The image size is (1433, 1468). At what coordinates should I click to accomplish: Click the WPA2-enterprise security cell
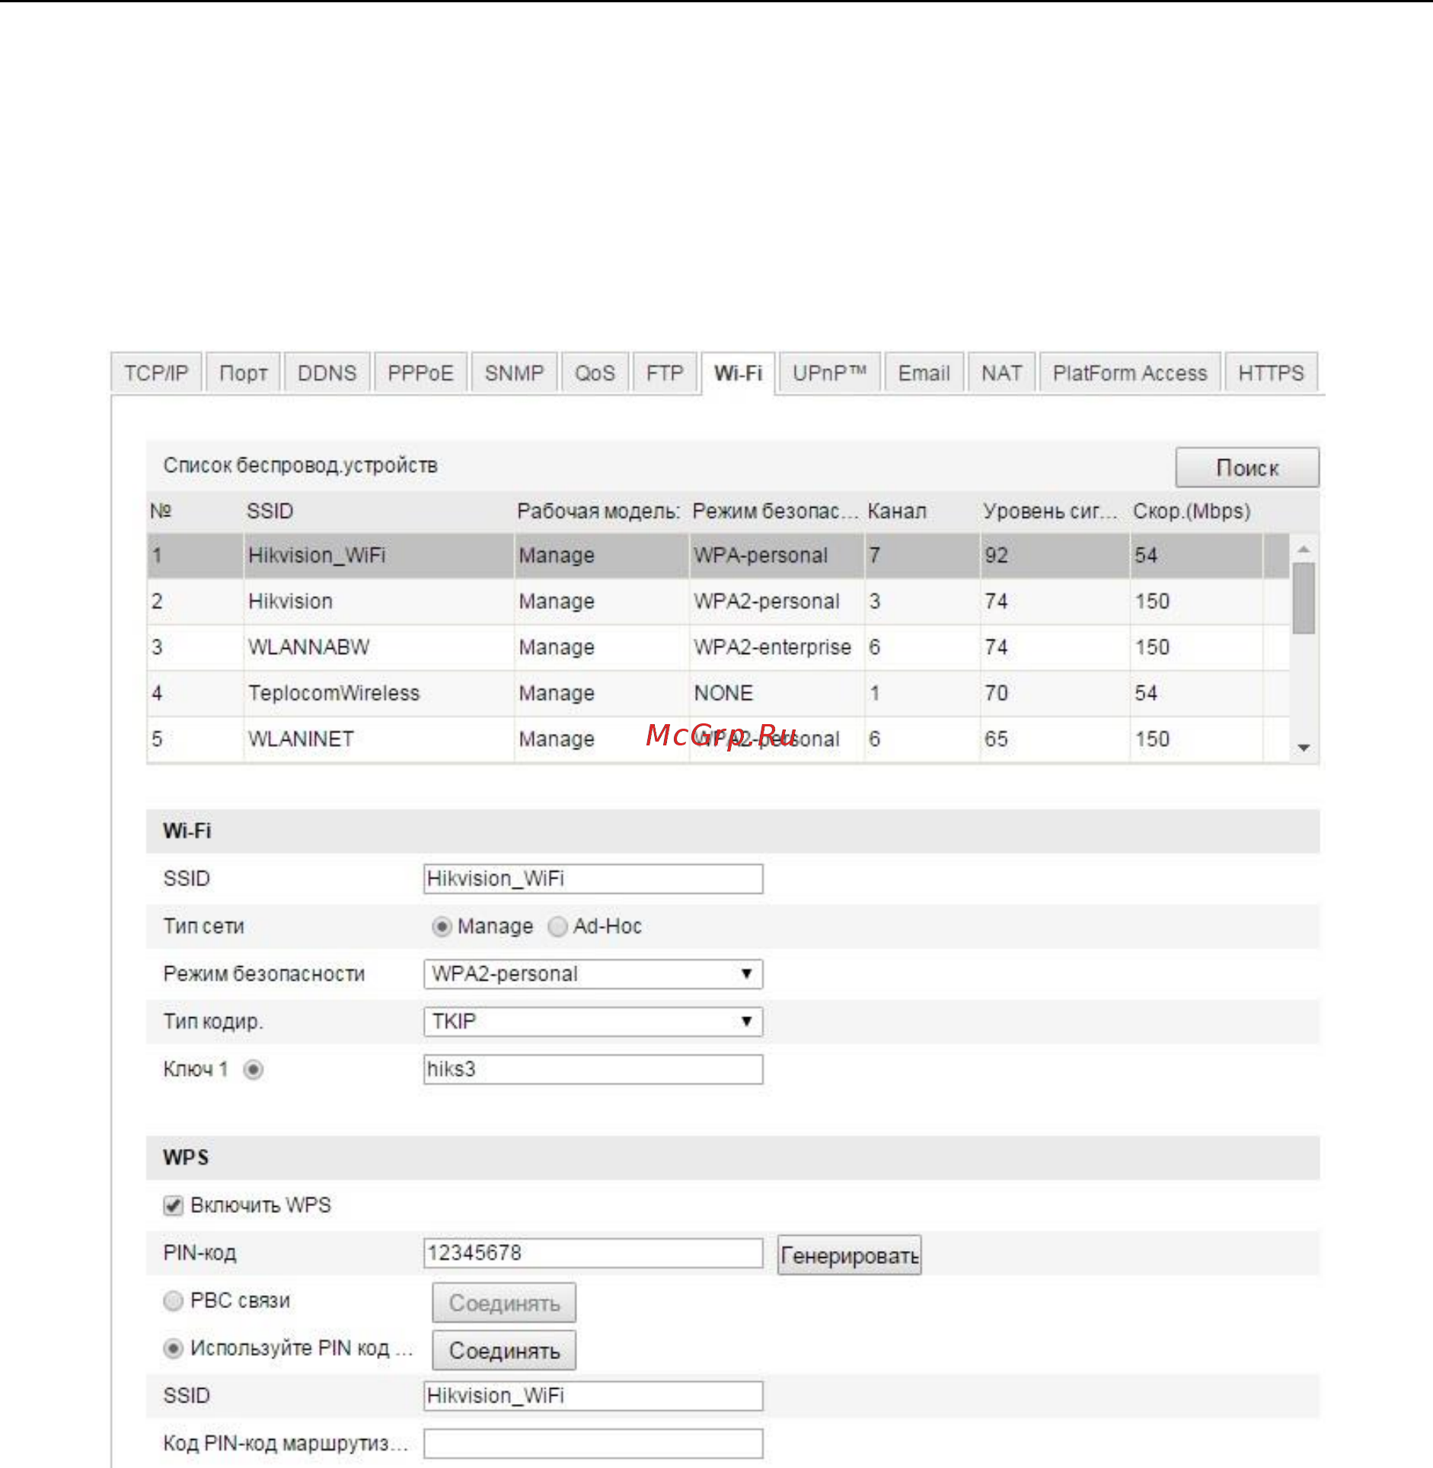click(x=777, y=647)
